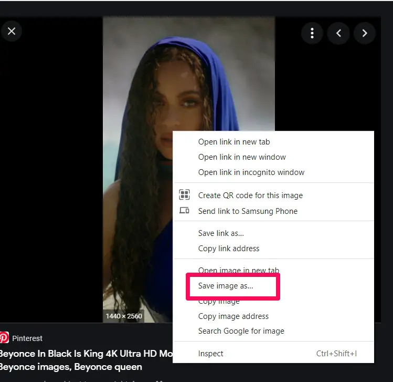Select Copy image
393x382 pixels.
click(273, 301)
